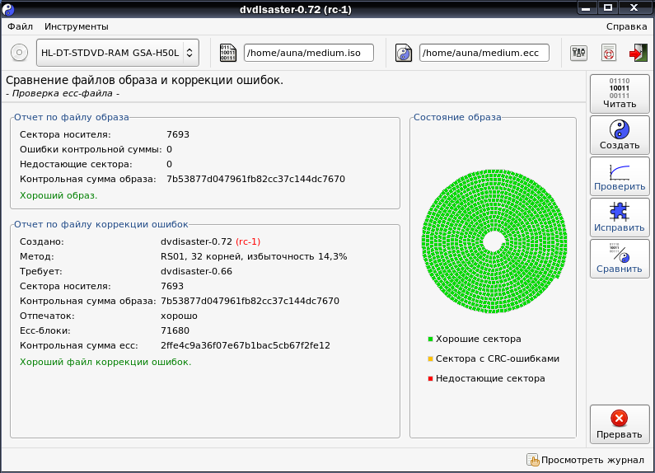Click the CD drive disc icon
655x473 pixels.
tap(19, 53)
